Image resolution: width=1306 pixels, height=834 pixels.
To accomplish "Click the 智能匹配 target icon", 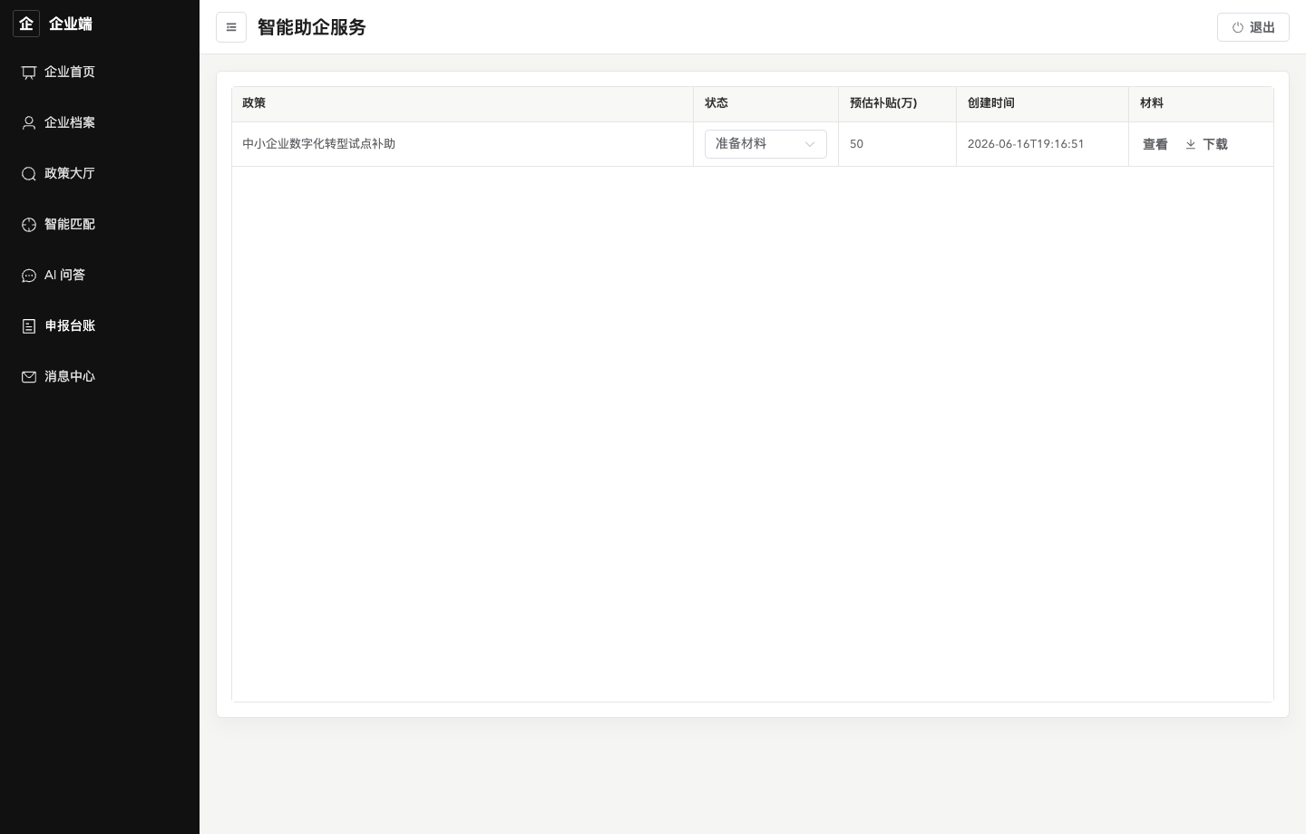I will click(29, 225).
